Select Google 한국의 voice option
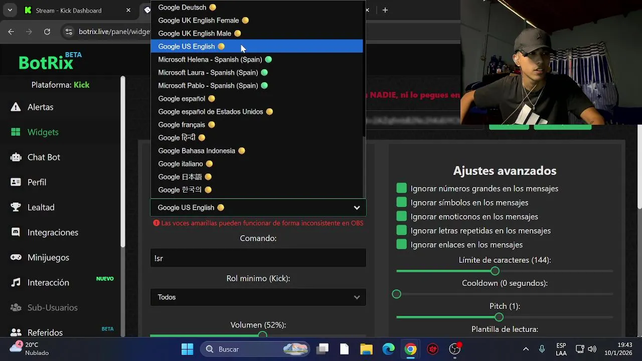The width and height of the screenshot is (642, 361). [256, 190]
